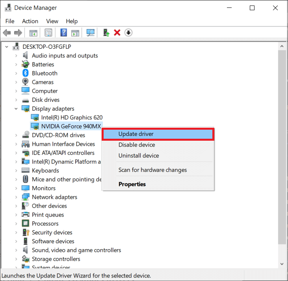Collapse the Display adapters category
The height and width of the screenshot is (281, 288).
(16, 109)
